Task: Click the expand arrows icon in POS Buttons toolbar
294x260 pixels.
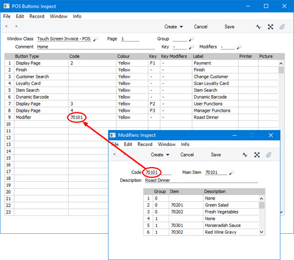Action: (271, 27)
